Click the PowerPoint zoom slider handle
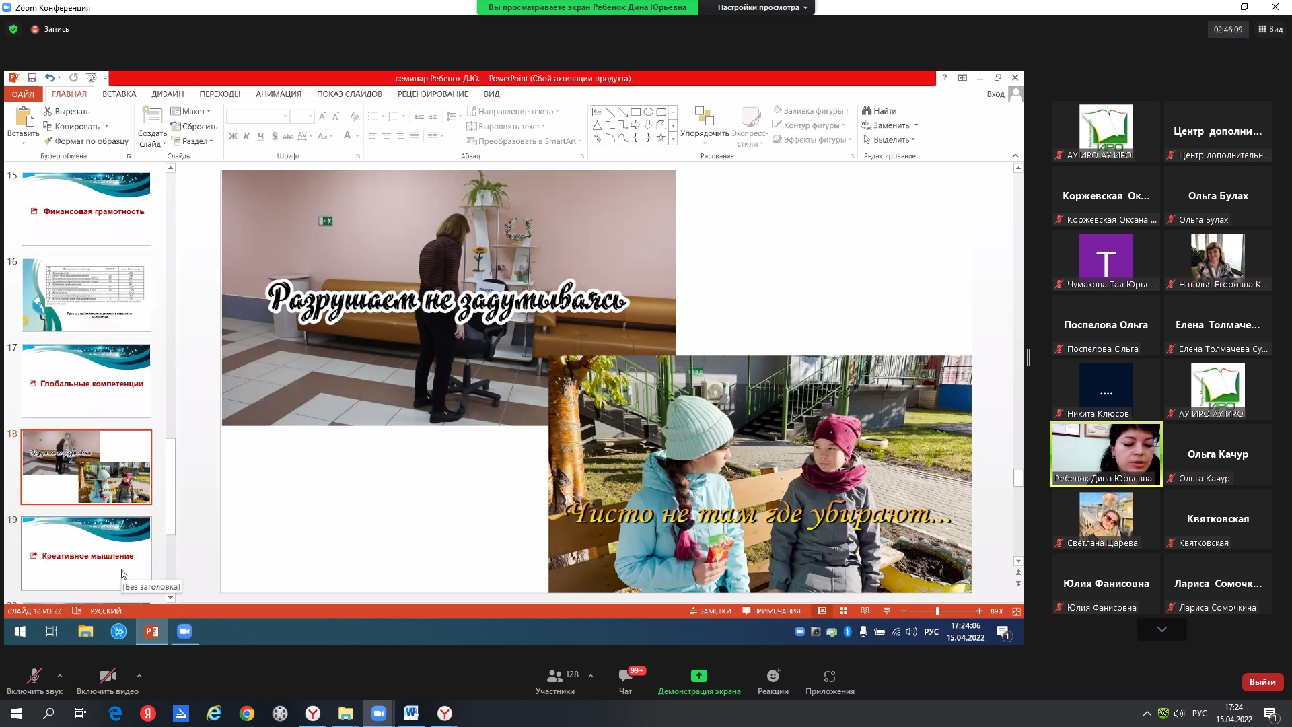This screenshot has height=727, width=1292. tap(937, 611)
